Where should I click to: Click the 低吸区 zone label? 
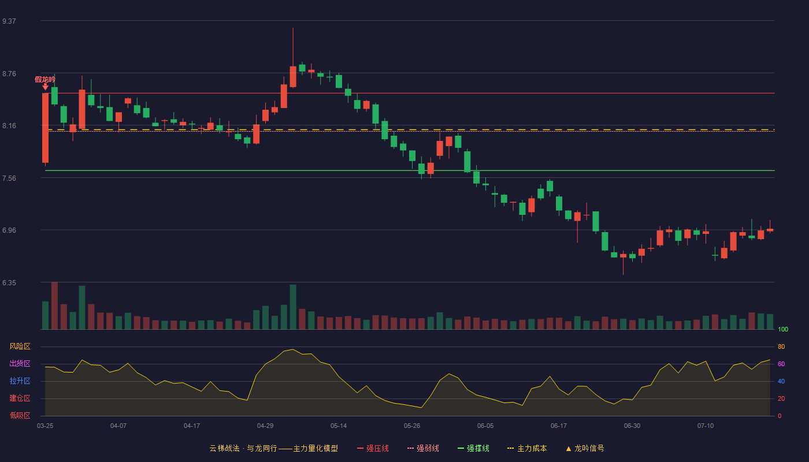[x=20, y=415]
